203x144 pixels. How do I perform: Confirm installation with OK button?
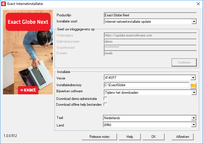(153, 137)
